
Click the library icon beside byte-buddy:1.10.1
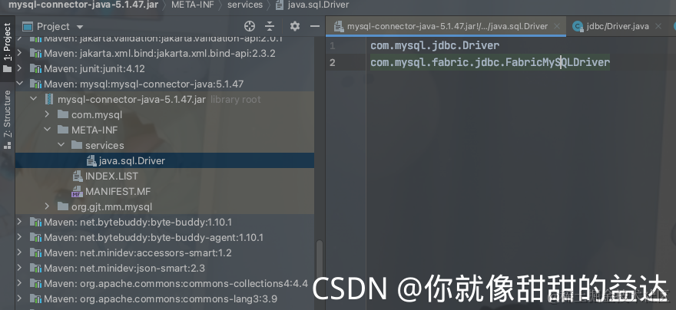(x=35, y=223)
